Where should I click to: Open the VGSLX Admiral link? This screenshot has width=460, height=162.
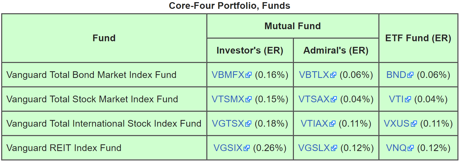[x=314, y=148]
